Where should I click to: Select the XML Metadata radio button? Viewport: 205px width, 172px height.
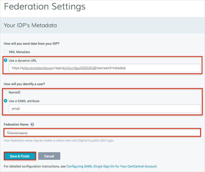pyautogui.click(x=5, y=52)
